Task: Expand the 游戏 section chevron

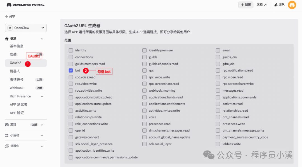Action: point(42,125)
